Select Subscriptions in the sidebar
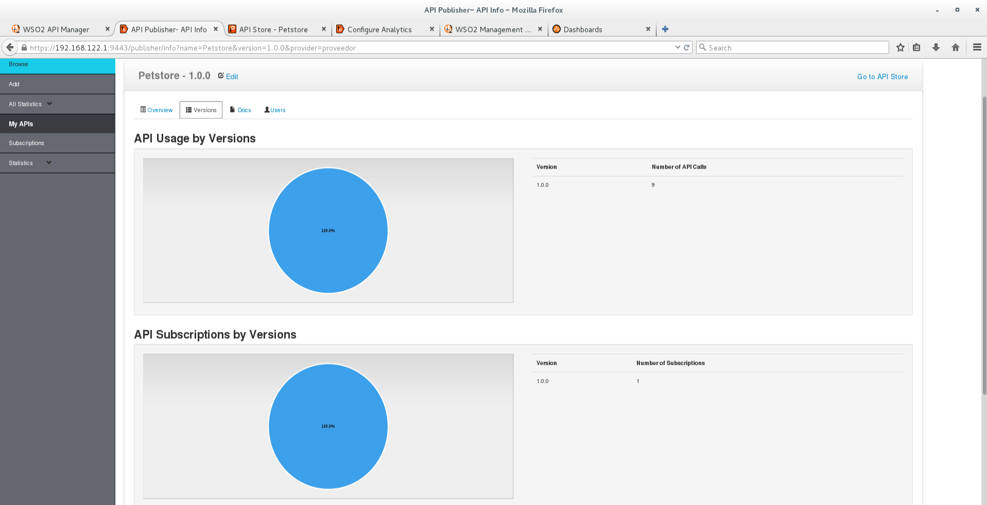The height and width of the screenshot is (505, 987). point(26,143)
